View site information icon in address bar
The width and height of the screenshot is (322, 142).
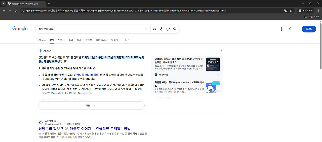(x=23, y=11)
